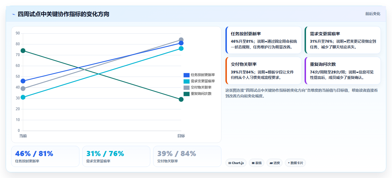This screenshot has width=392, height=178.
Task: Toggle the gray 交付物关联率 legend swatch
Action: [186, 87]
